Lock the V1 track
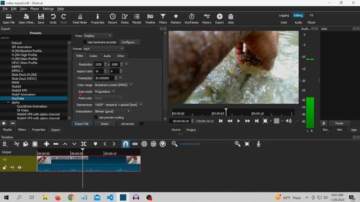The image size is (360, 202). point(4,168)
